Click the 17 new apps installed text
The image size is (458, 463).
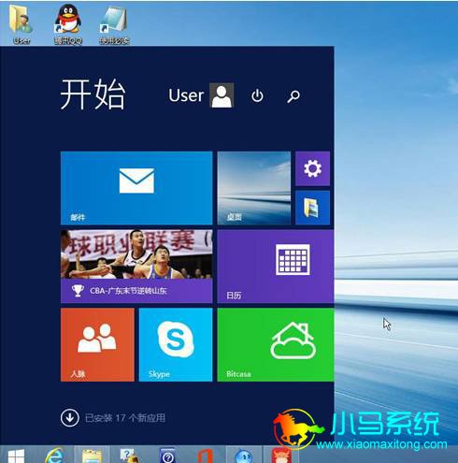[125, 418]
